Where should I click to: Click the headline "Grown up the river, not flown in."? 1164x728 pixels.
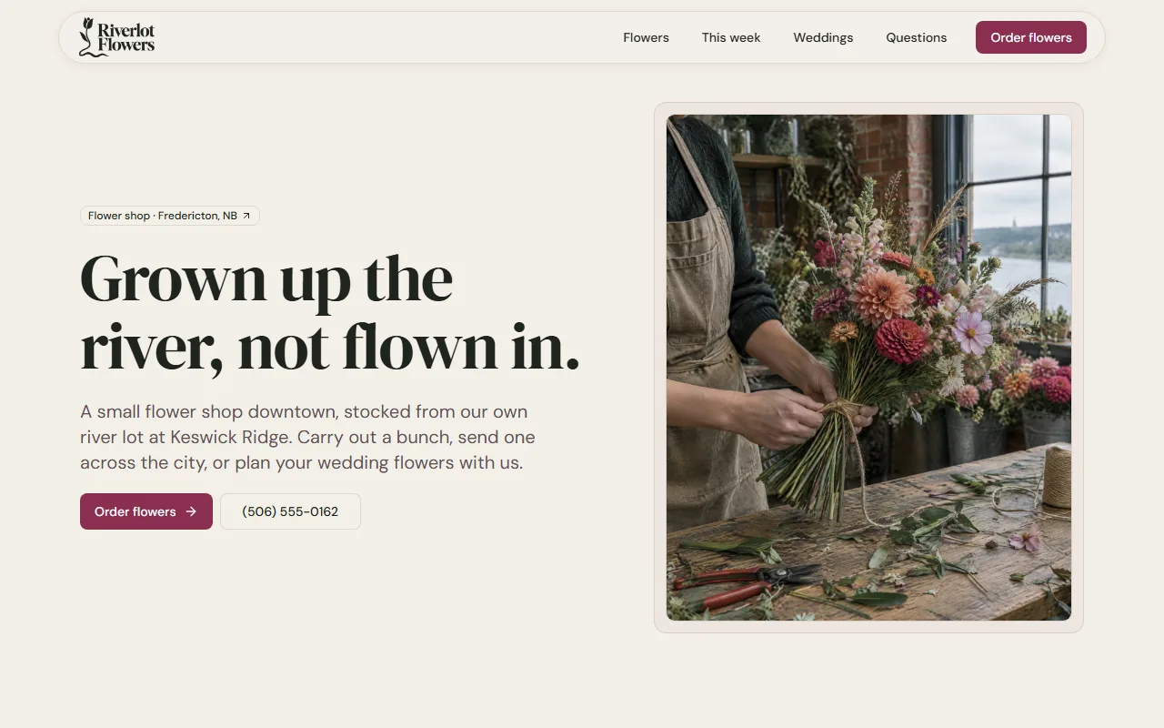[x=330, y=312]
